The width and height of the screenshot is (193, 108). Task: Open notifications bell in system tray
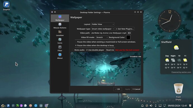pyautogui.click(x=142, y=105)
